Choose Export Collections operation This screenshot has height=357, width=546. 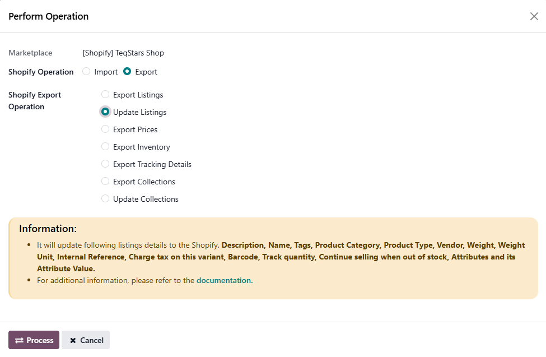[105, 181]
